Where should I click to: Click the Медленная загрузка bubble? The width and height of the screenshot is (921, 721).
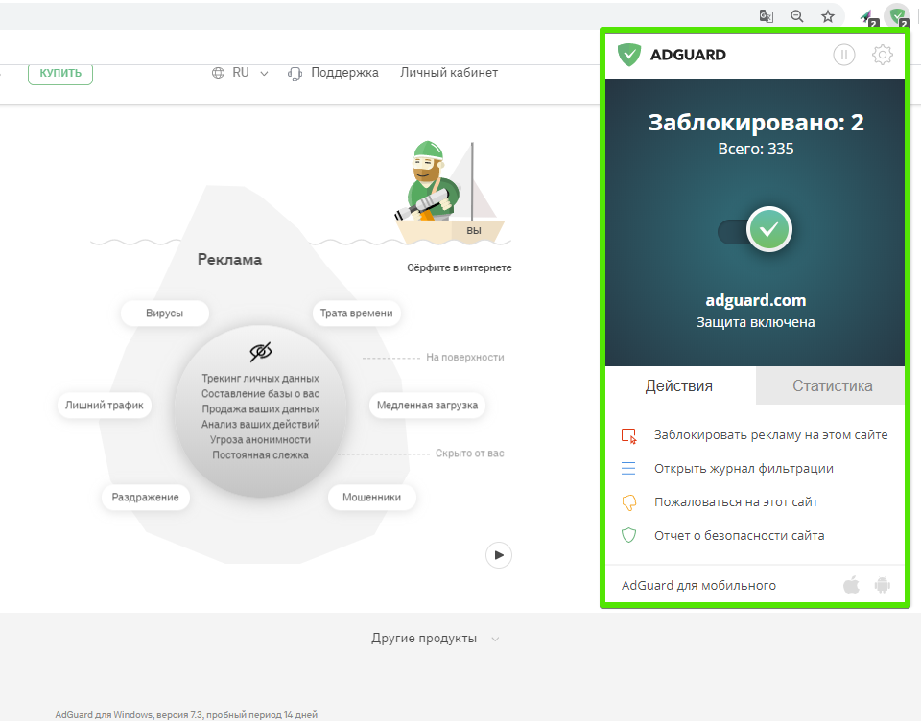coord(427,406)
